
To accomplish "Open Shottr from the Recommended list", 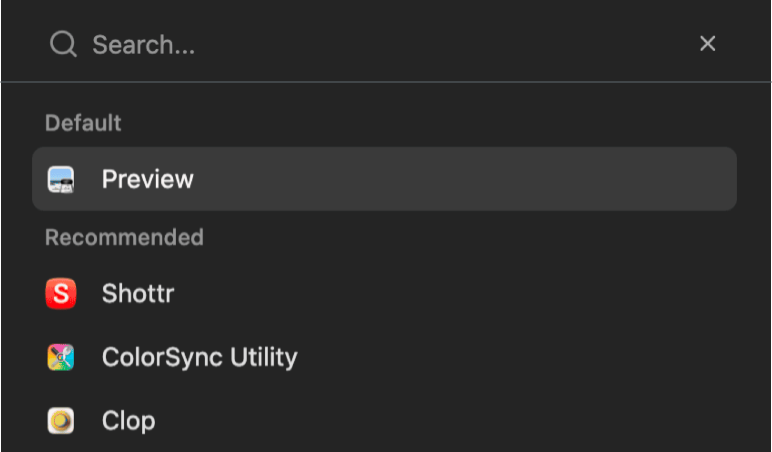I will (138, 293).
